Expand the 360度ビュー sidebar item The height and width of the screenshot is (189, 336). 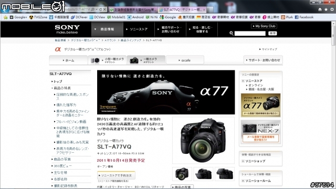point(62,166)
